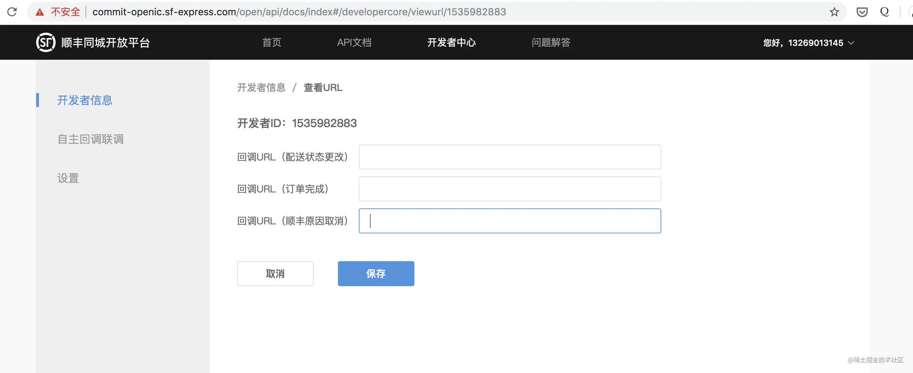Open the 问题解答 navigation tab

[551, 42]
